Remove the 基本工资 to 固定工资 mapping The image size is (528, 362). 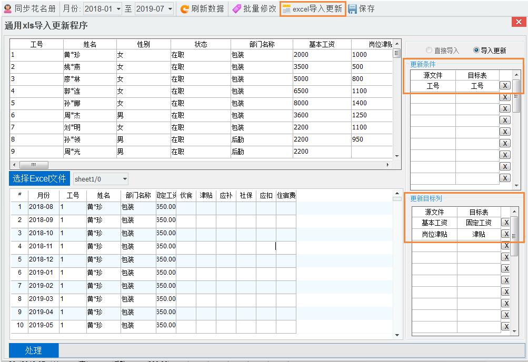(x=506, y=223)
